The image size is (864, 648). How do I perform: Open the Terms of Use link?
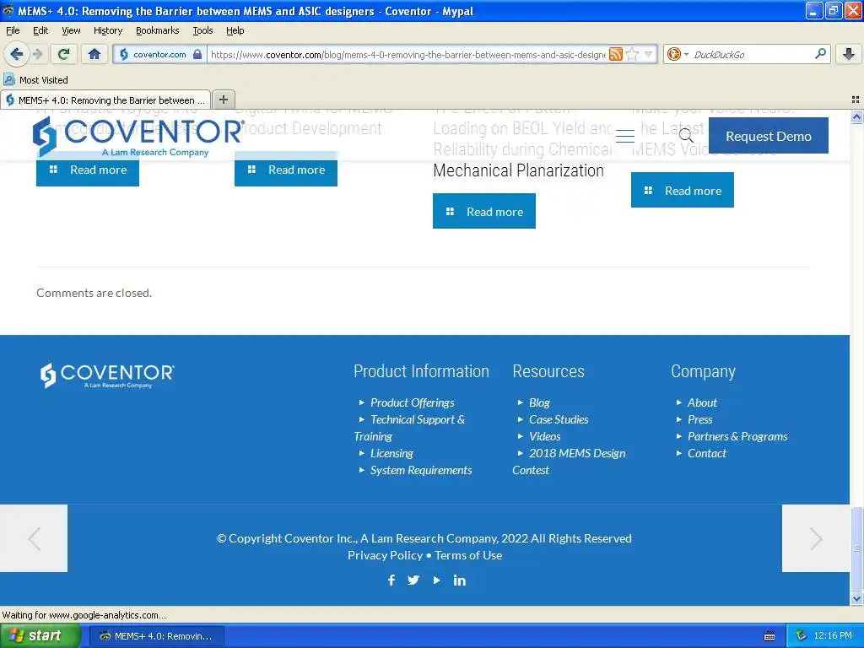(x=468, y=555)
